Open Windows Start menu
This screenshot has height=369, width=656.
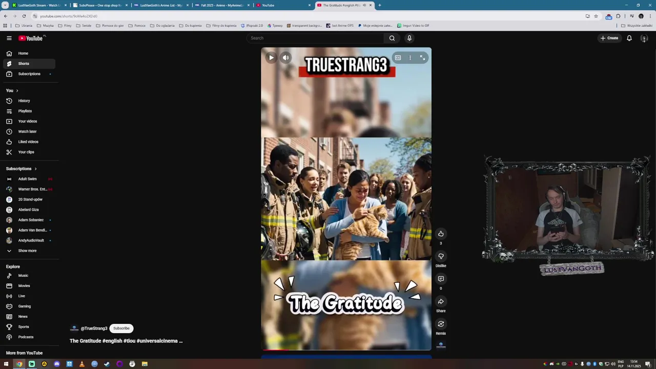tap(6, 364)
